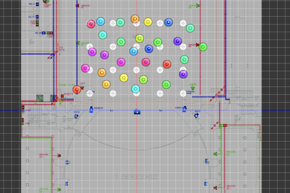Select the red diagonal arrow at left wall corner
The image size is (290, 193).
[50, 56]
